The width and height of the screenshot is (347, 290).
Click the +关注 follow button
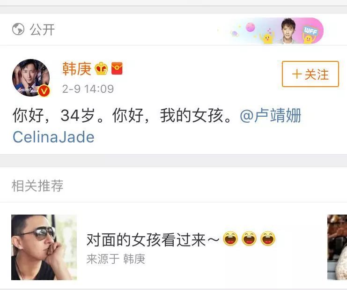tap(310, 74)
